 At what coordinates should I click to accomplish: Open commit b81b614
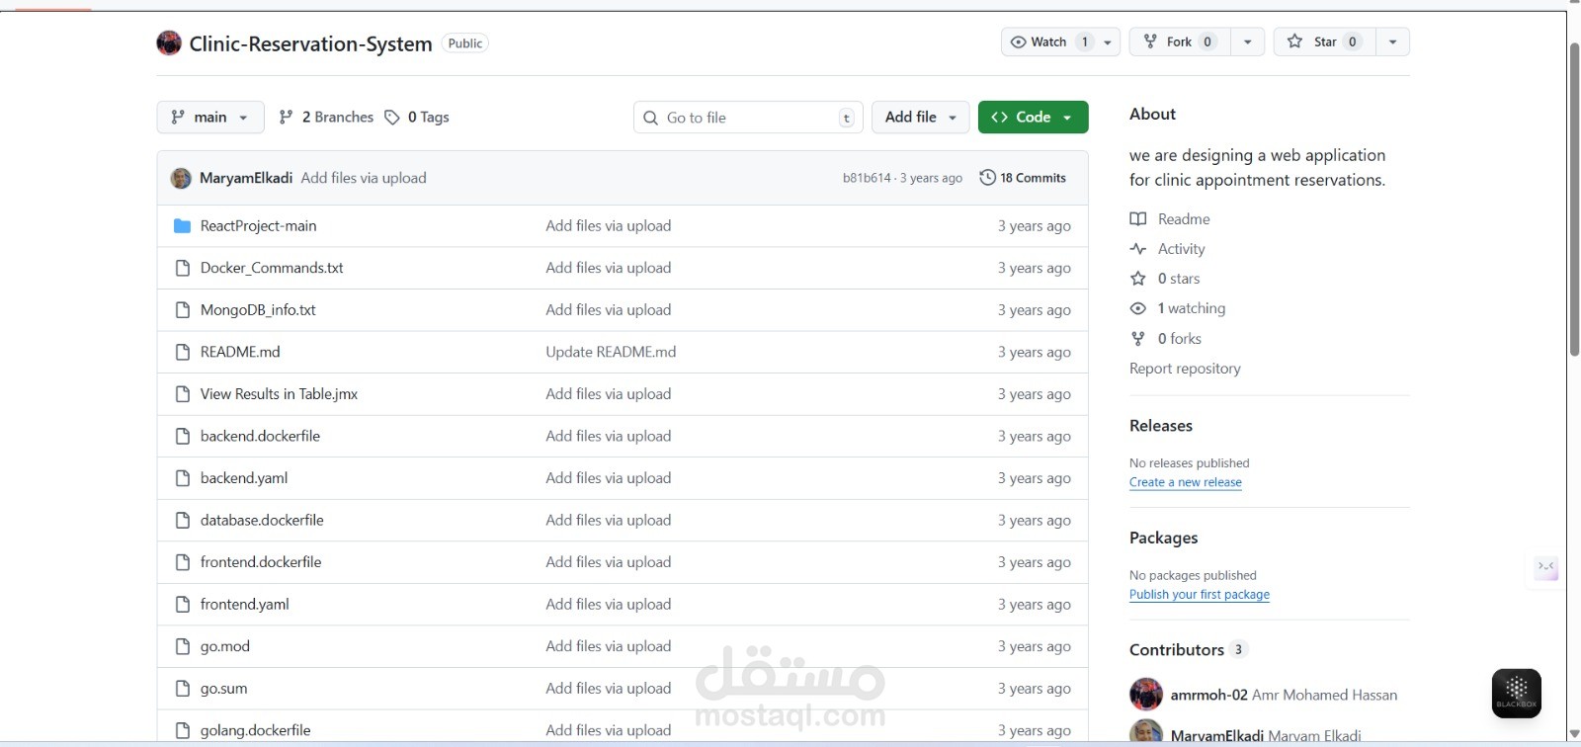pyautogui.click(x=867, y=178)
